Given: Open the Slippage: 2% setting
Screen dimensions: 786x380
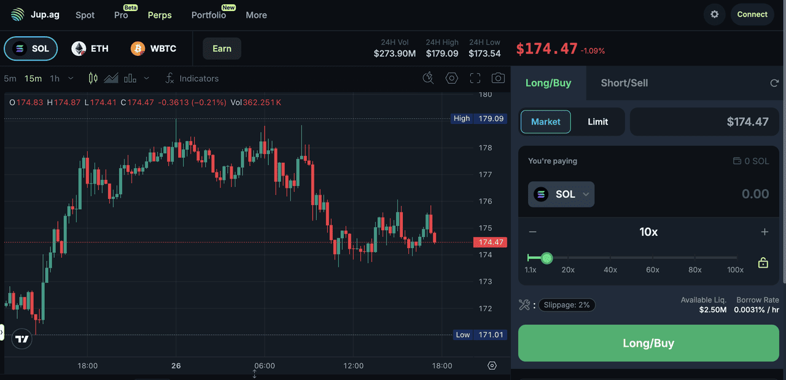Looking at the screenshot, I should click(567, 304).
